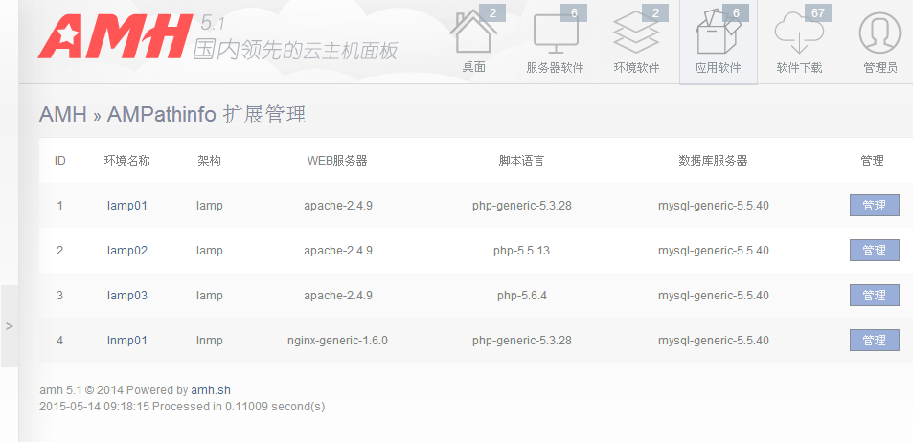This screenshot has width=913, height=442.
Task: Select the 应用软件 tab label
Action: point(718,68)
